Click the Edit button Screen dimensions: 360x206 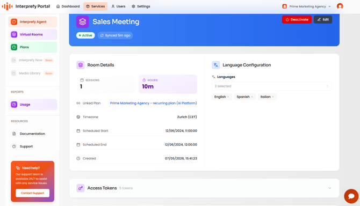coord(323,19)
